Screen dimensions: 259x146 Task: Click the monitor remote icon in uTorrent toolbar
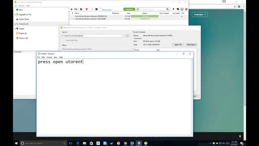click(182, 9)
